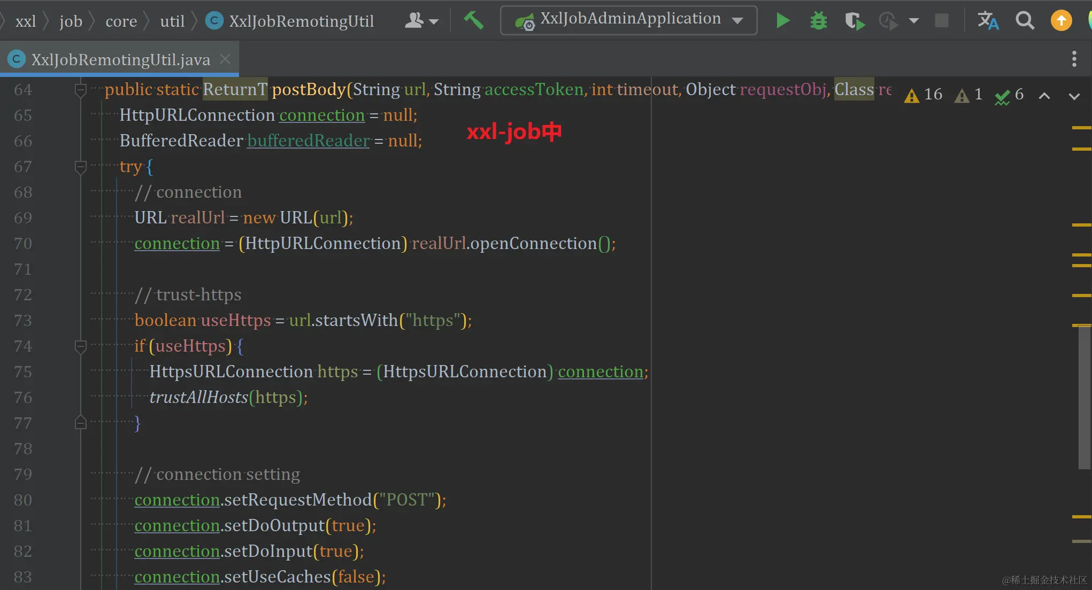This screenshot has height=590, width=1092.
Task: Open profiler options dropdown arrow
Action: [914, 21]
